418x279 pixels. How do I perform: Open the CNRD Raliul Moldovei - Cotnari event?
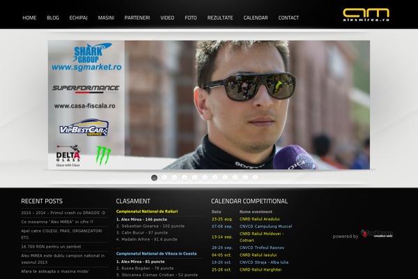(261, 237)
